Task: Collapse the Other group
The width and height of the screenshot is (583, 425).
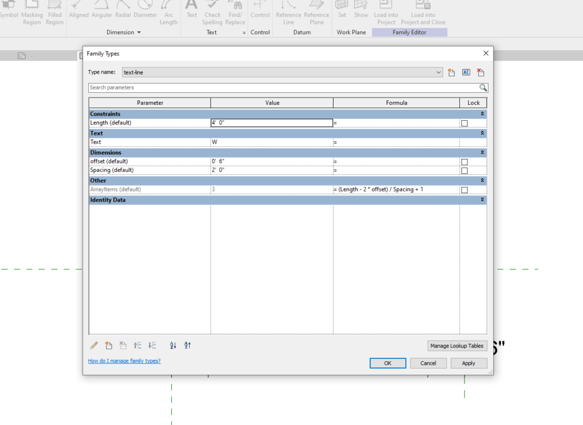Action: click(482, 180)
